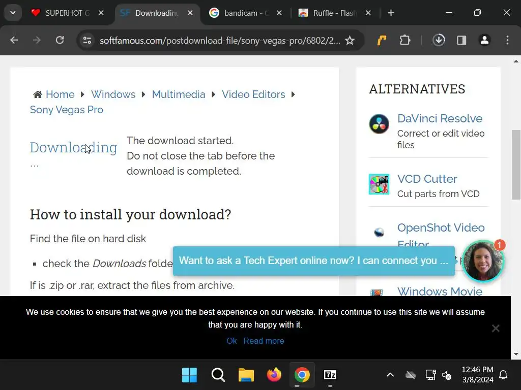Open the Windows Movie alternative link
The height and width of the screenshot is (390, 521).
pyautogui.click(x=440, y=291)
